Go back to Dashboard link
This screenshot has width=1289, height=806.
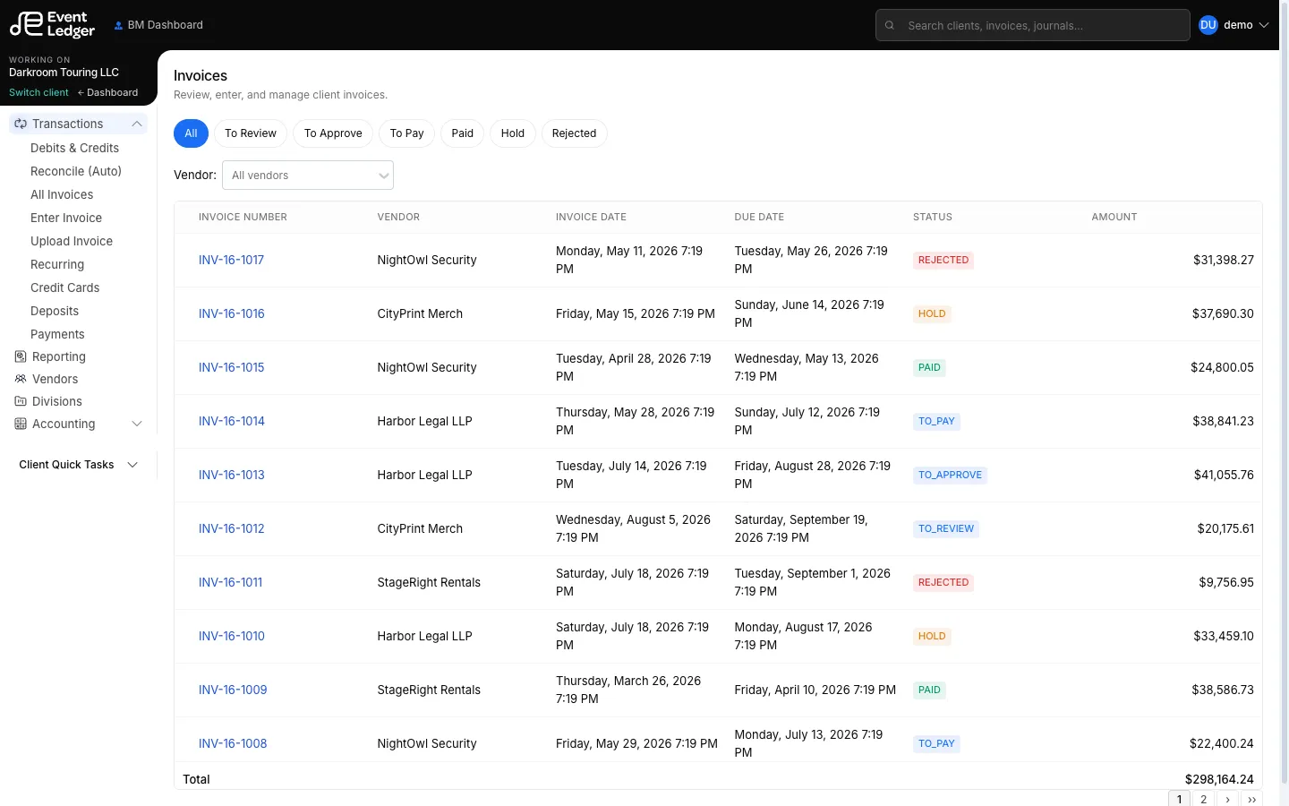coord(108,92)
